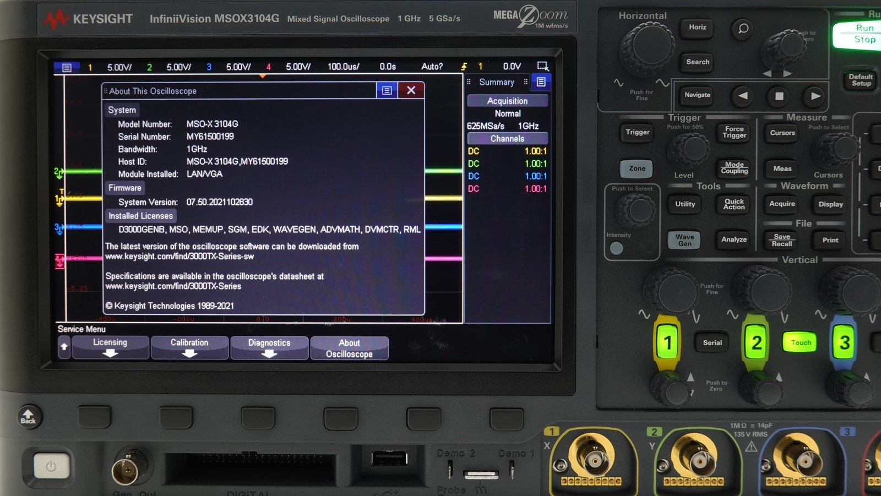
Task: Open the Auto? trigger mode setting
Action: (432, 67)
